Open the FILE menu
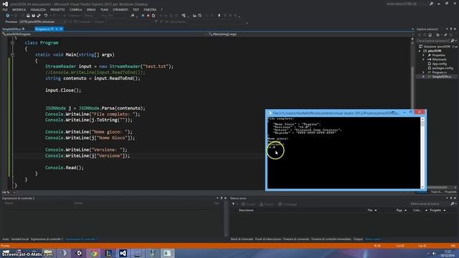Image resolution: width=459 pixels, height=258 pixels. pos(5,9)
